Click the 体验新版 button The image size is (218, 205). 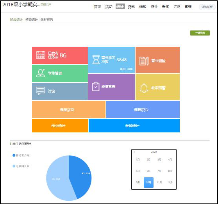tap(207, 7)
